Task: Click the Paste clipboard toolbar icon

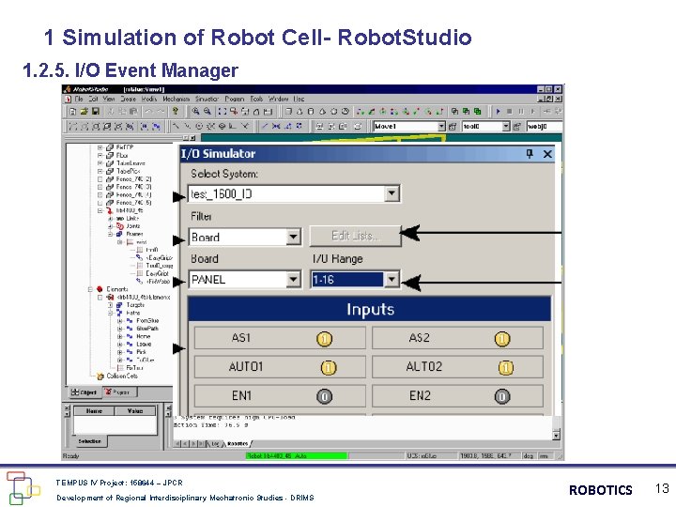Action: pos(134,111)
